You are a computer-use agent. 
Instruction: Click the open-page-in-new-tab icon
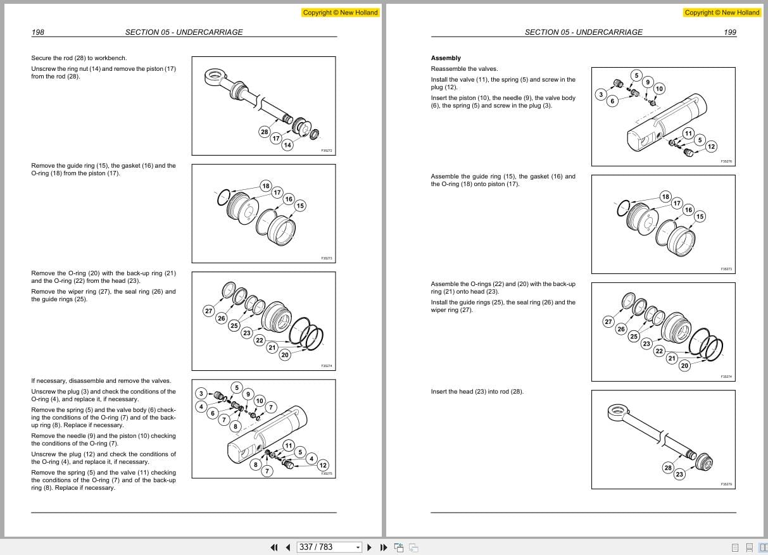399,547
